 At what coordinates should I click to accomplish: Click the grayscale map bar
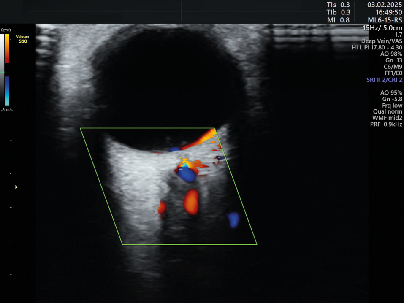click(x=2, y=70)
